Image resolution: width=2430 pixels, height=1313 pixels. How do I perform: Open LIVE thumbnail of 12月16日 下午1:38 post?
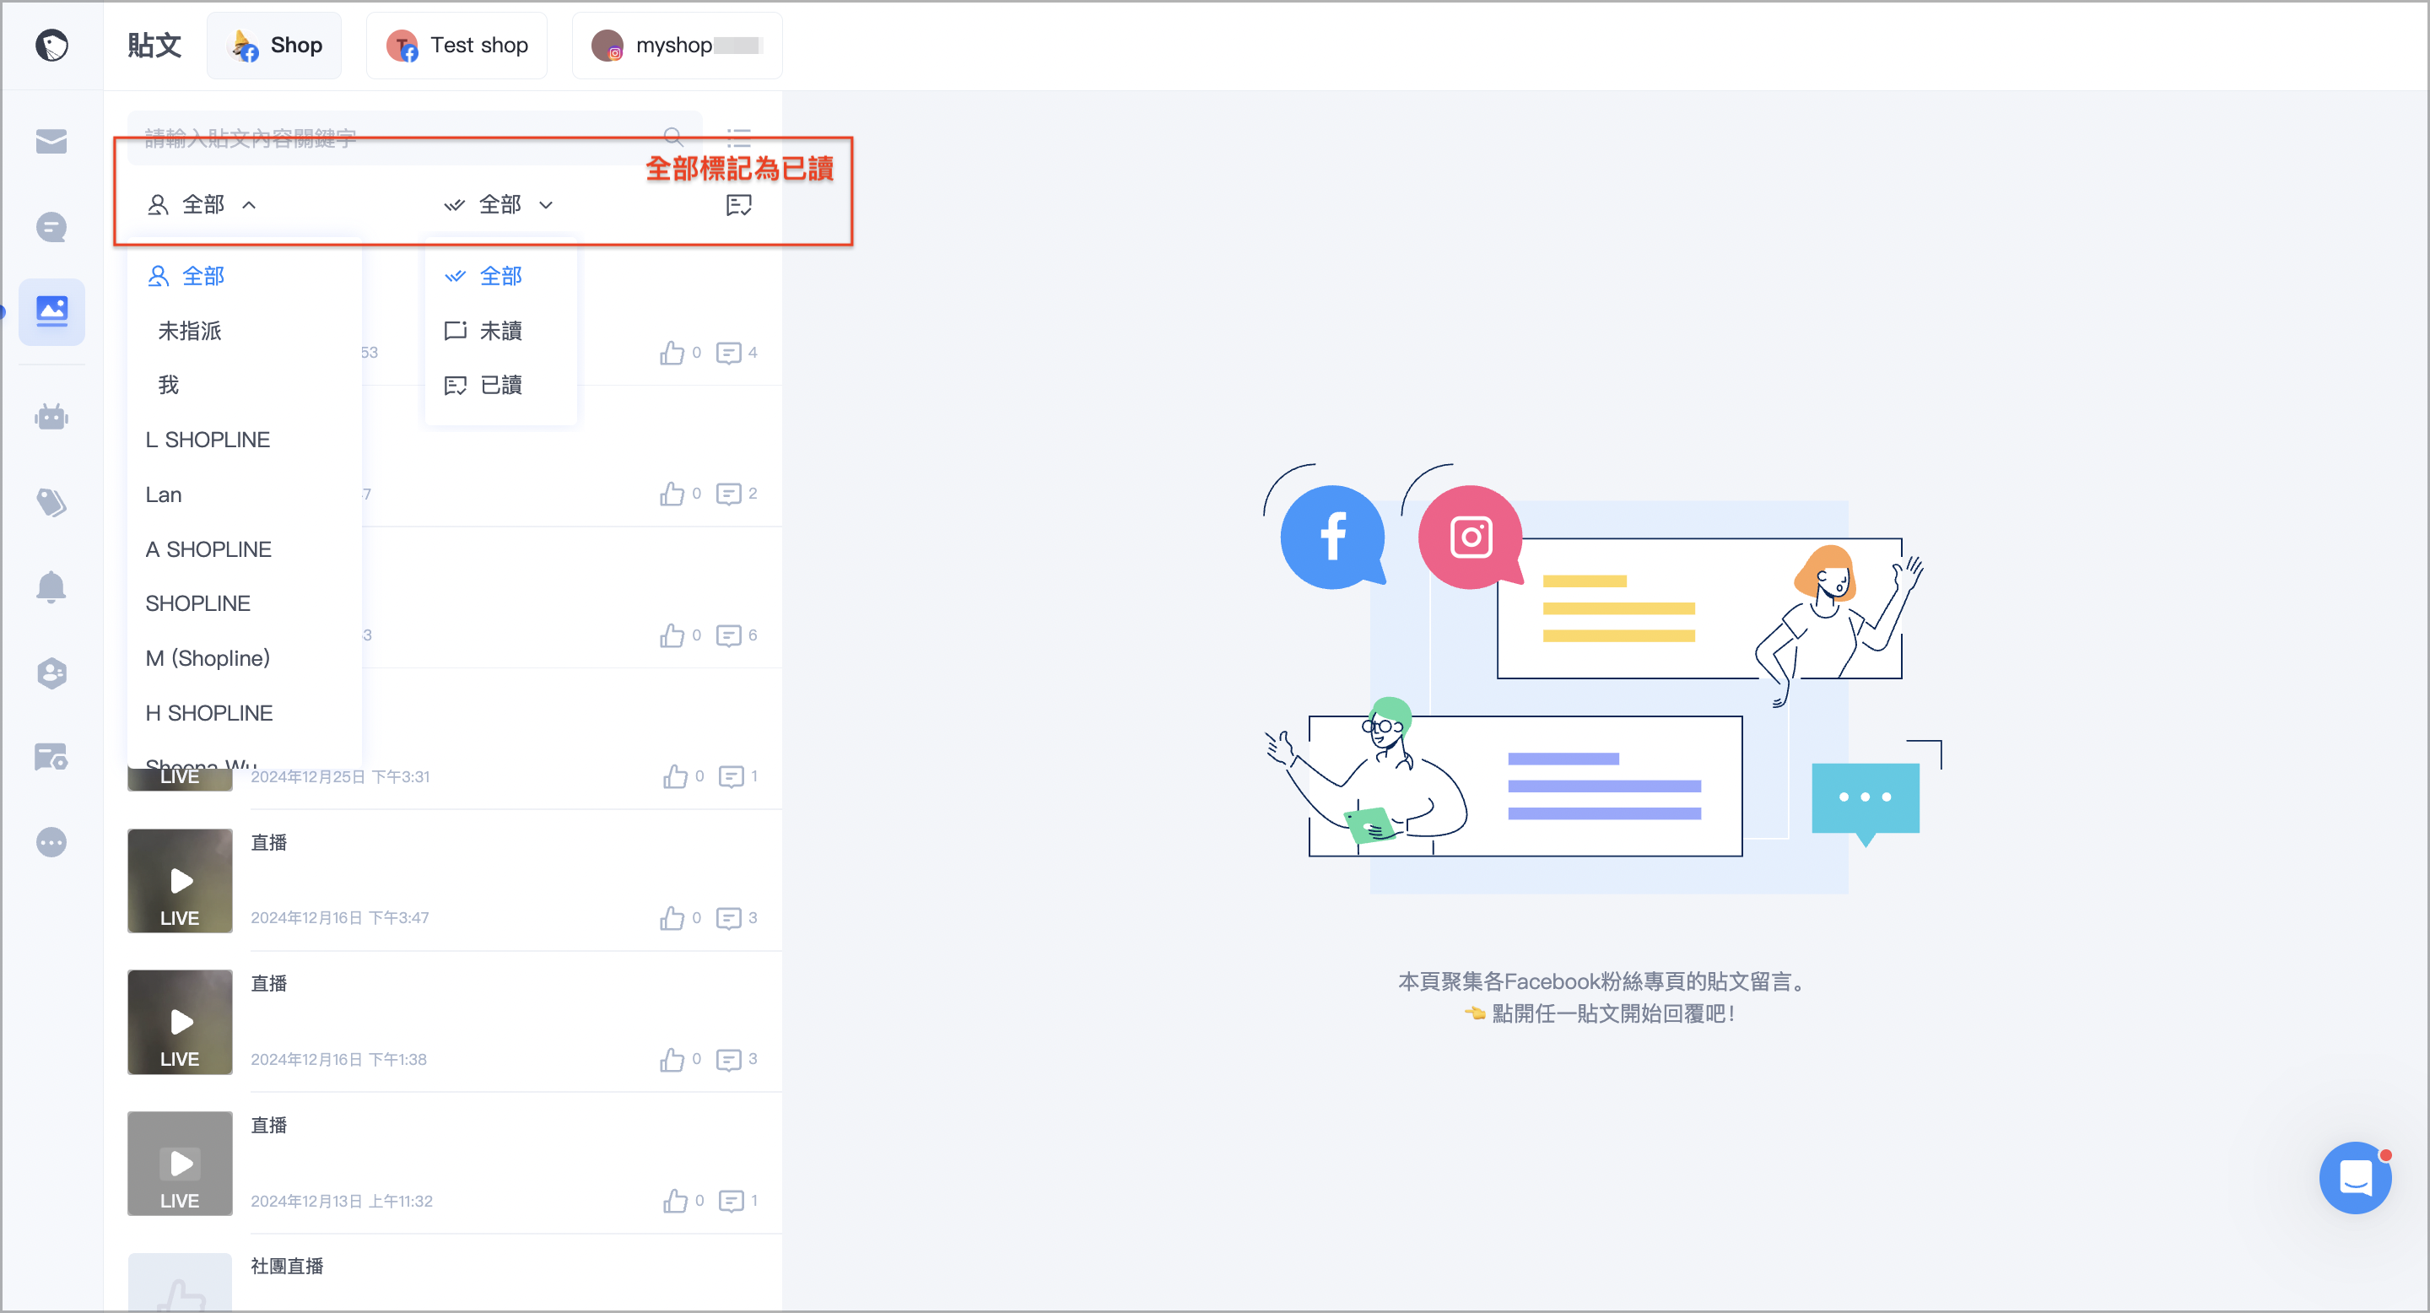pyautogui.click(x=179, y=1022)
